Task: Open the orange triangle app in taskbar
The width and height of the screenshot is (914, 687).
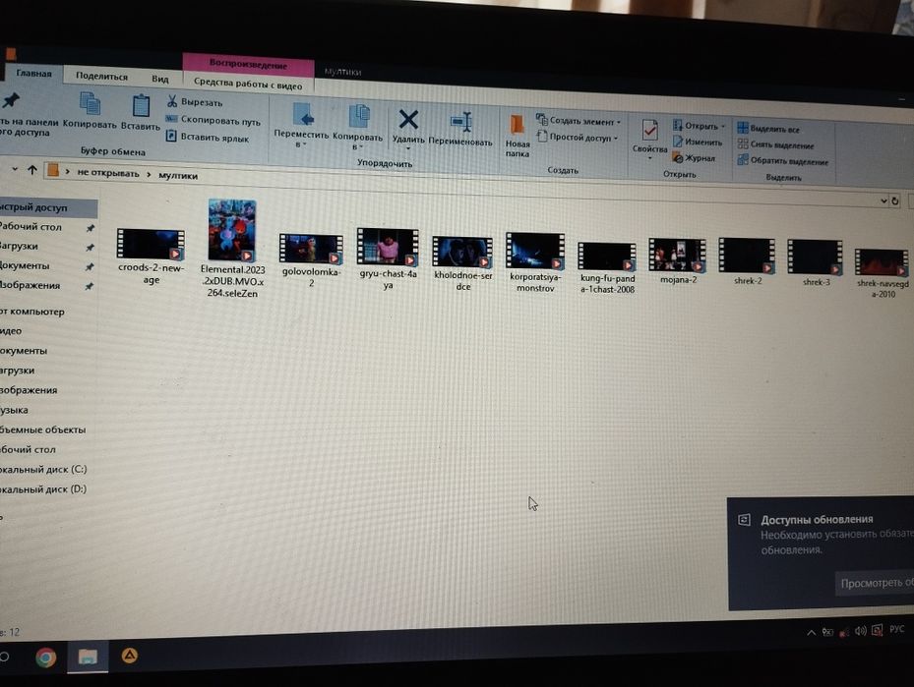Action: pos(130,657)
